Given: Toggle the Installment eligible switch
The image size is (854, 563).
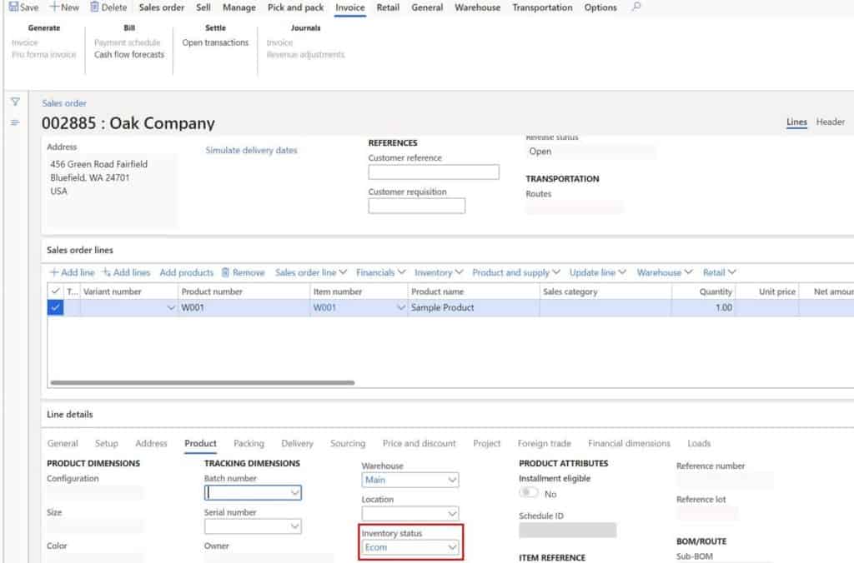Looking at the screenshot, I should coord(529,493).
